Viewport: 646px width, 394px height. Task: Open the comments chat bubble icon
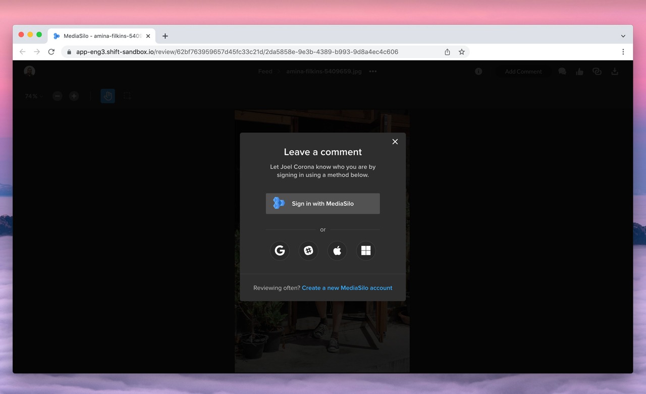click(562, 72)
